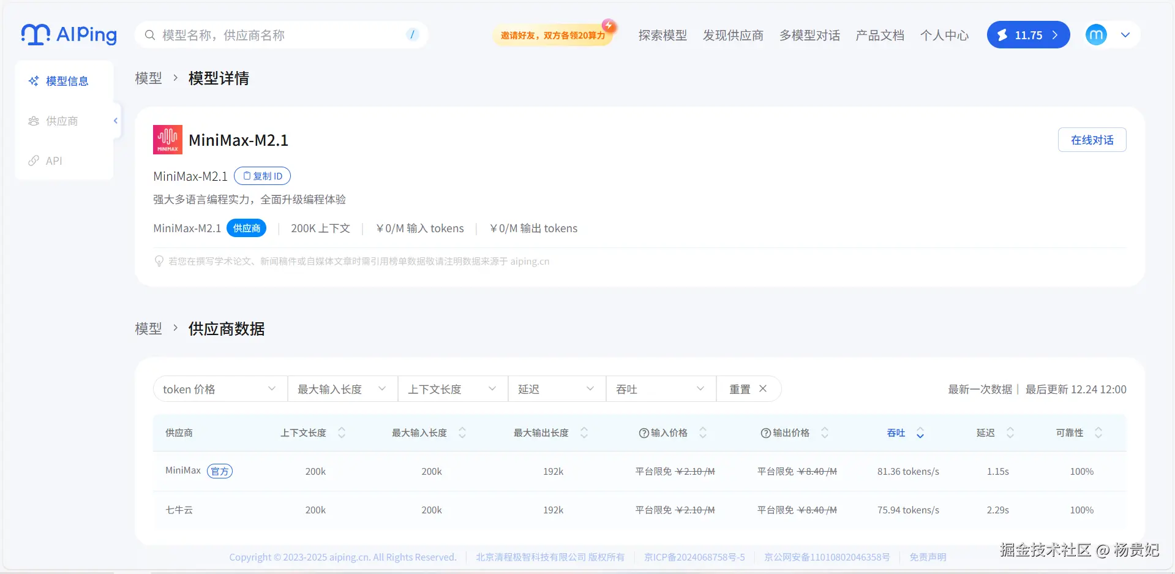Click the slash shortcut icon in search box
The image size is (1175, 574).
412,35
